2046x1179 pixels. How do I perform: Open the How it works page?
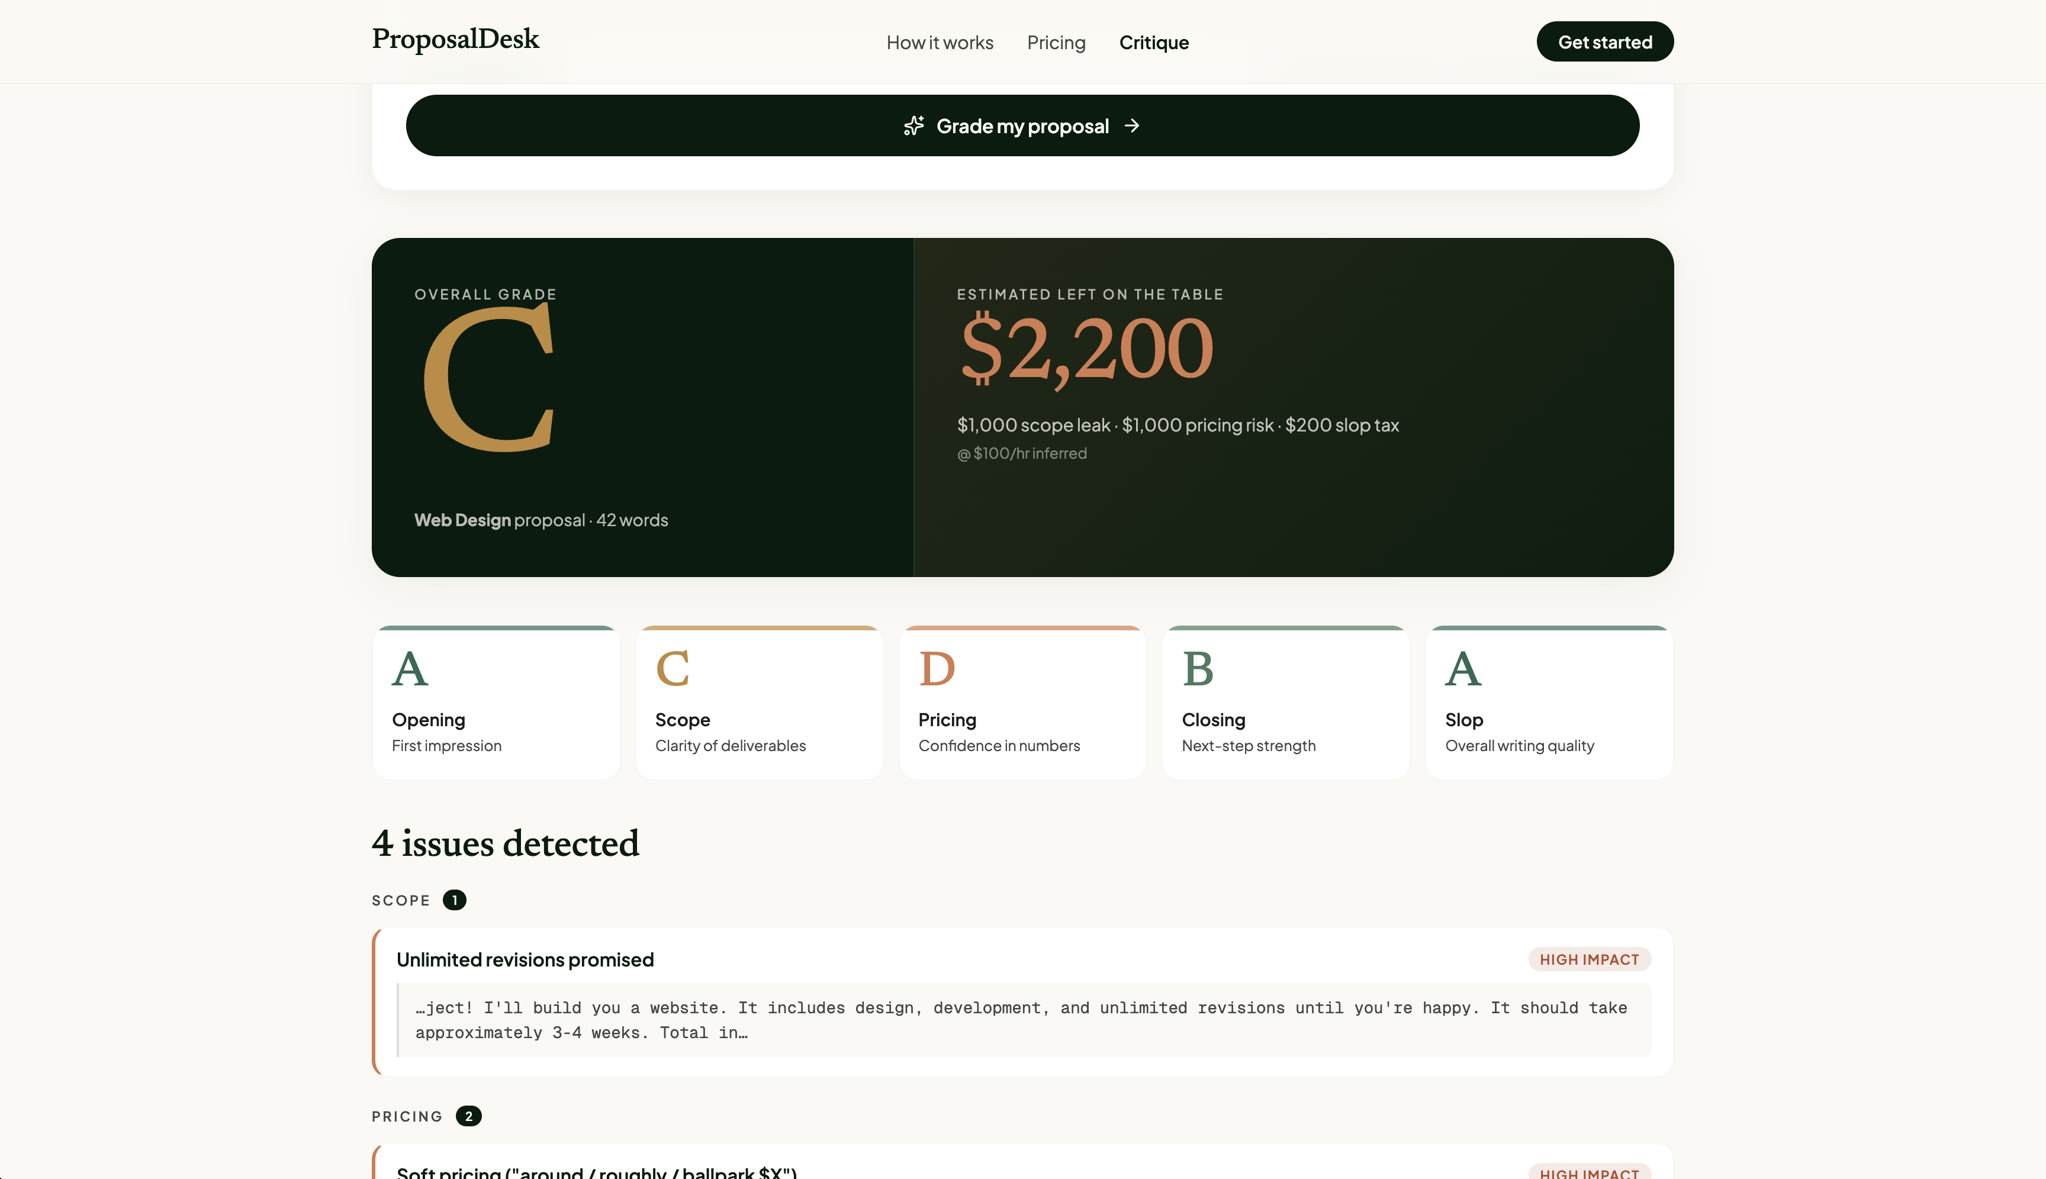click(940, 42)
